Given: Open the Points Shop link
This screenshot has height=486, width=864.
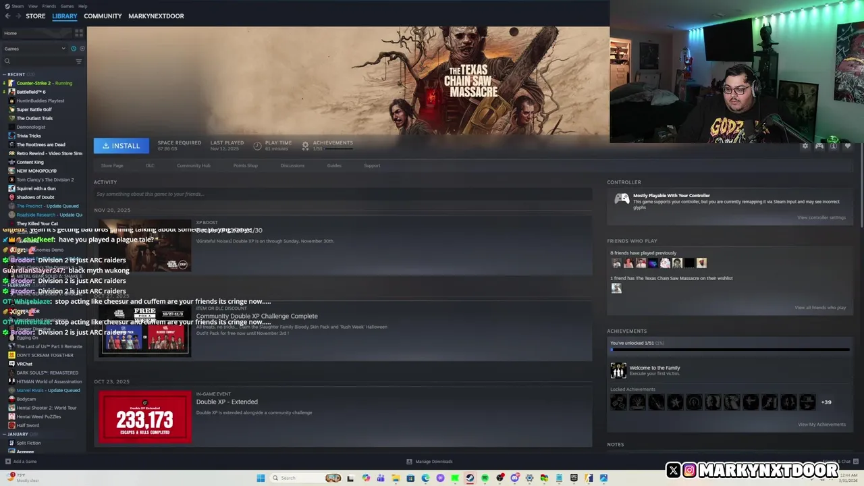Looking at the screenshot, I should (246, 165).
